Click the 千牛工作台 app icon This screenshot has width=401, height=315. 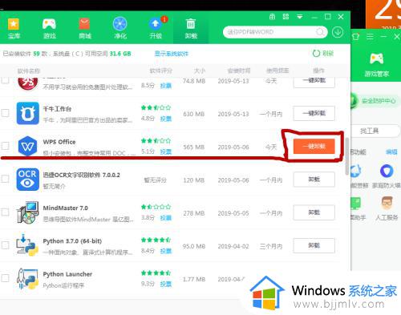click(x=27, y=113)
